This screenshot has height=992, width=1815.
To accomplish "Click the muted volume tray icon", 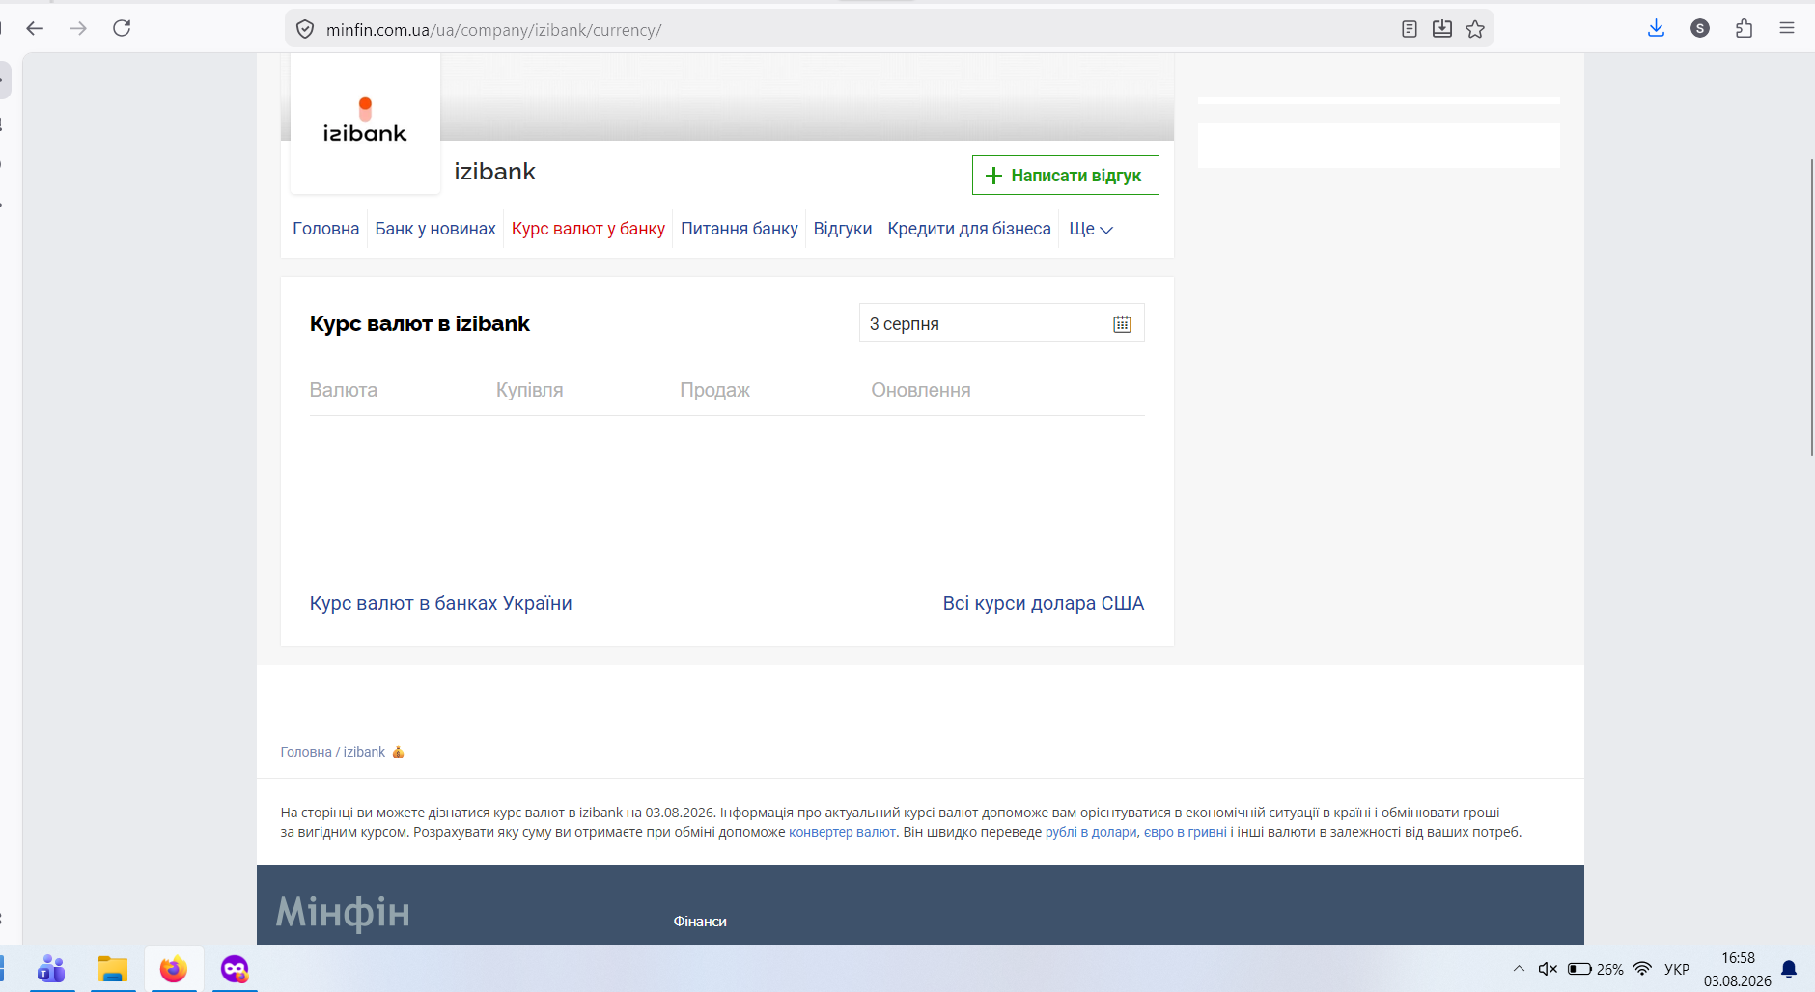I will tap(1548, 969).
